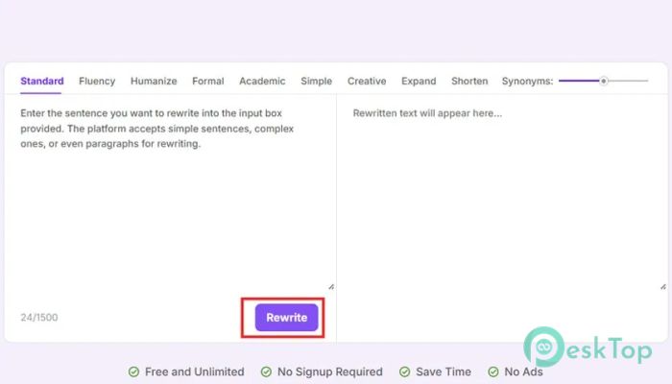The width and height of the screenshot is (672, 384).
Task: Click the No Ads checkmark icon
Action: tap(493, 372)
